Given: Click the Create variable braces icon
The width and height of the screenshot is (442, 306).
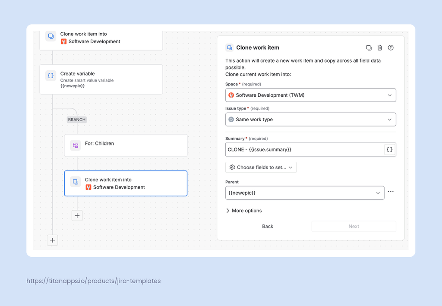Looking at the screenshot, I should pyautogui.click(x=51, y=76).
